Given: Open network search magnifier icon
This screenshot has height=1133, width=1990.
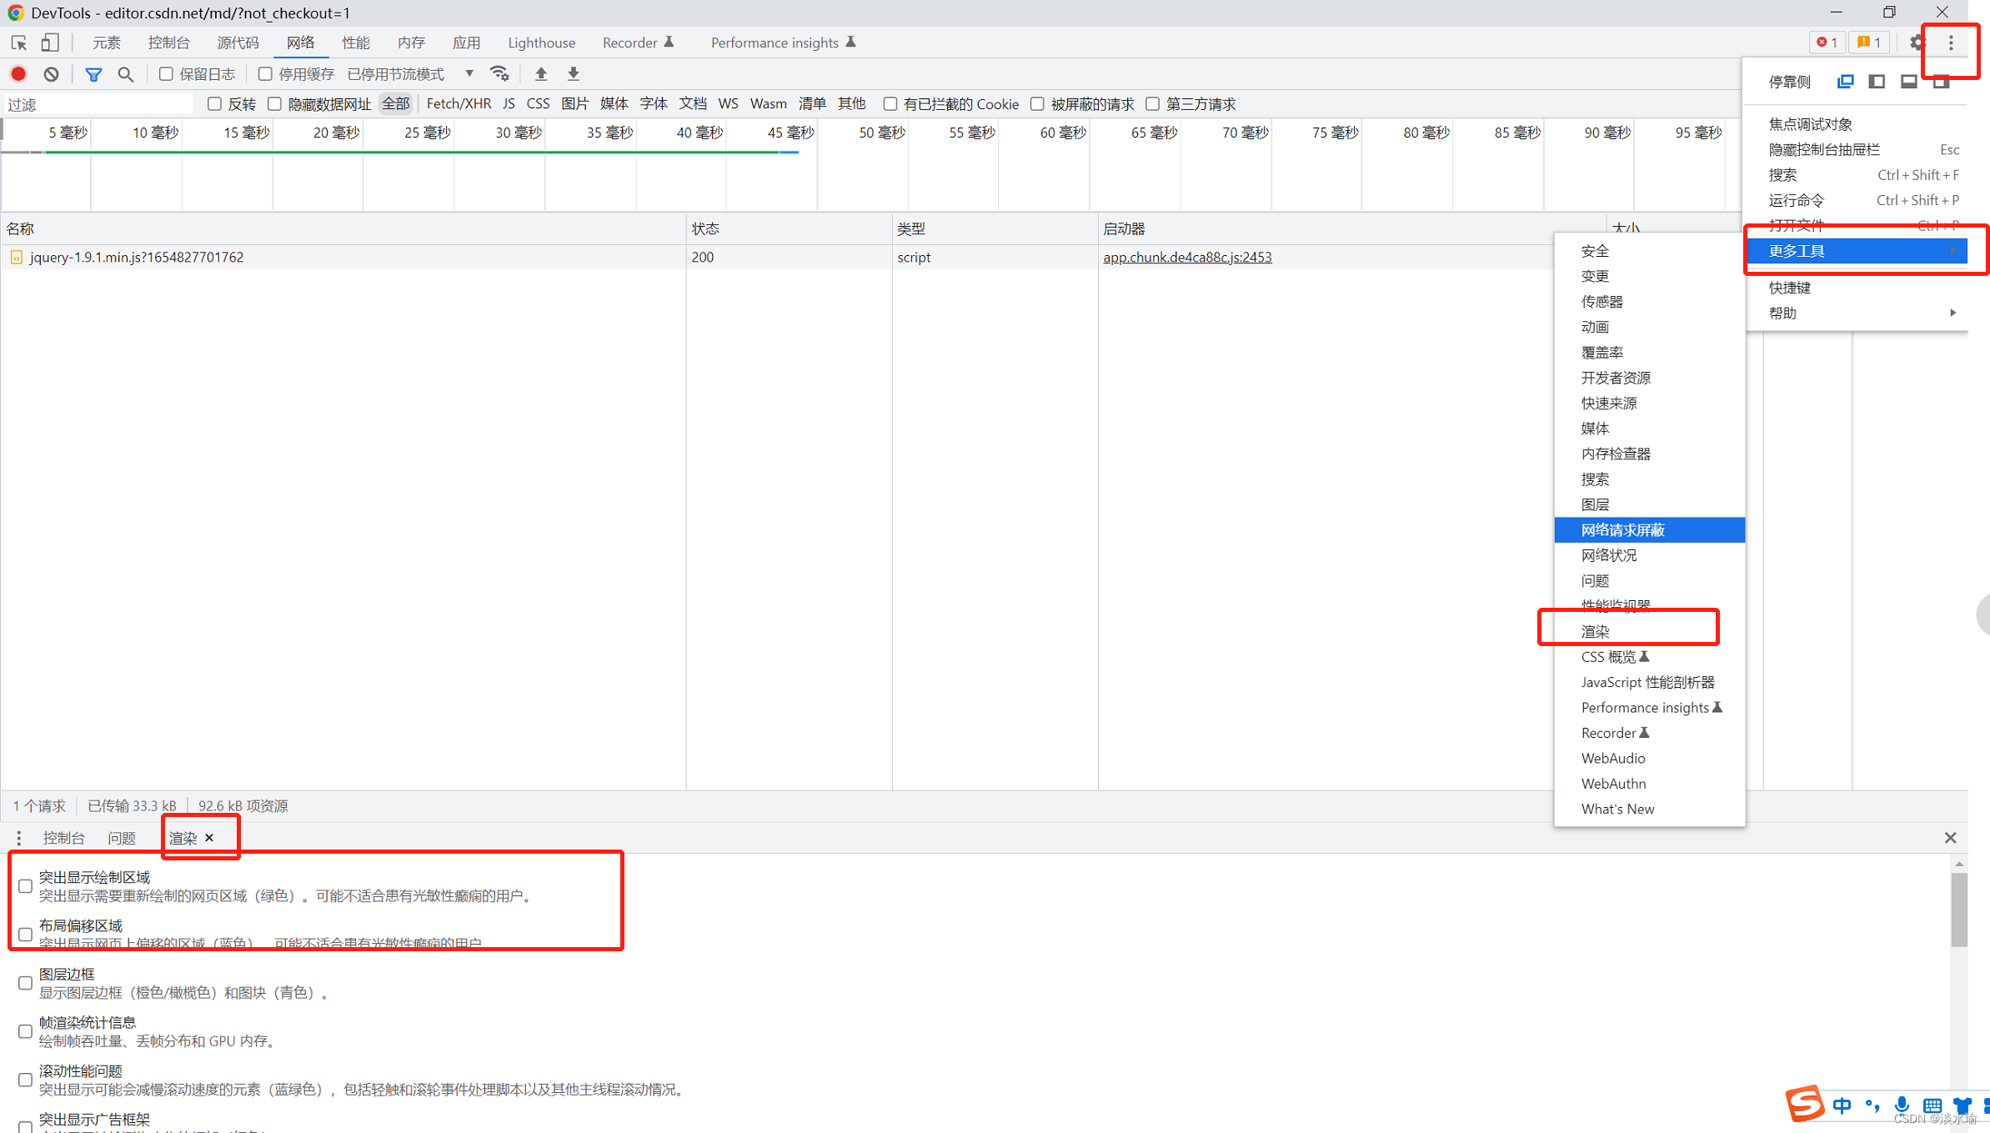Looking at the screenshot, I should 126,74.
